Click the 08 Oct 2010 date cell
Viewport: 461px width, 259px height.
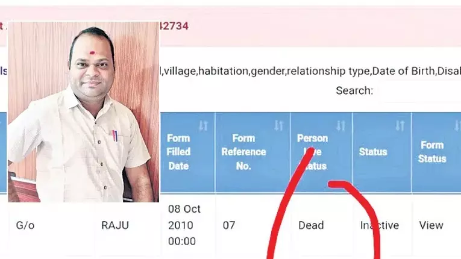click(x=184, y=225)
